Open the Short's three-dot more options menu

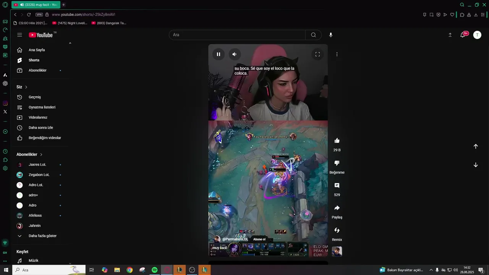(337, 54)
